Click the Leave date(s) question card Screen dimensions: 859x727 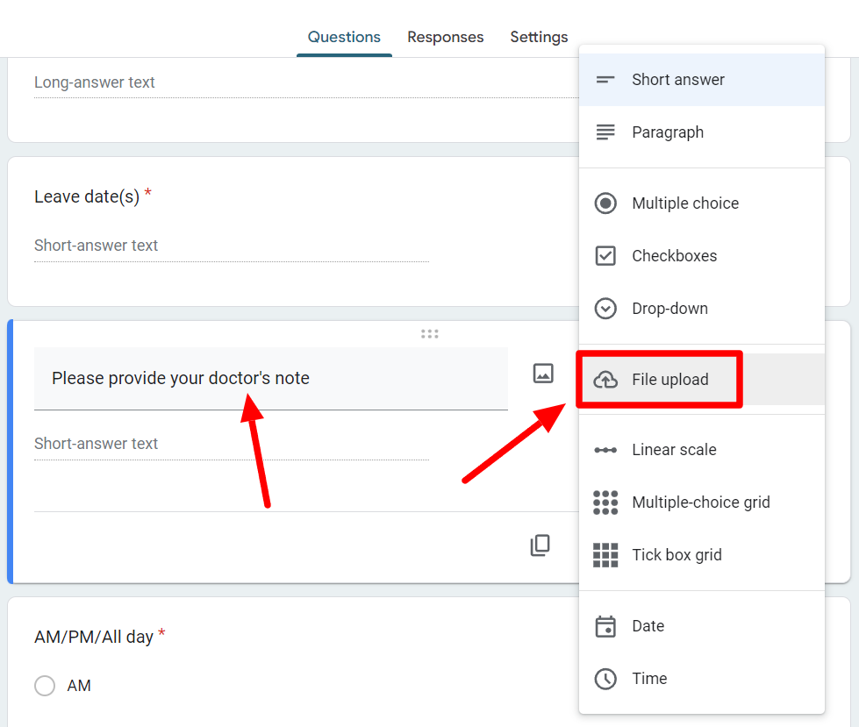tap(293, 232)
